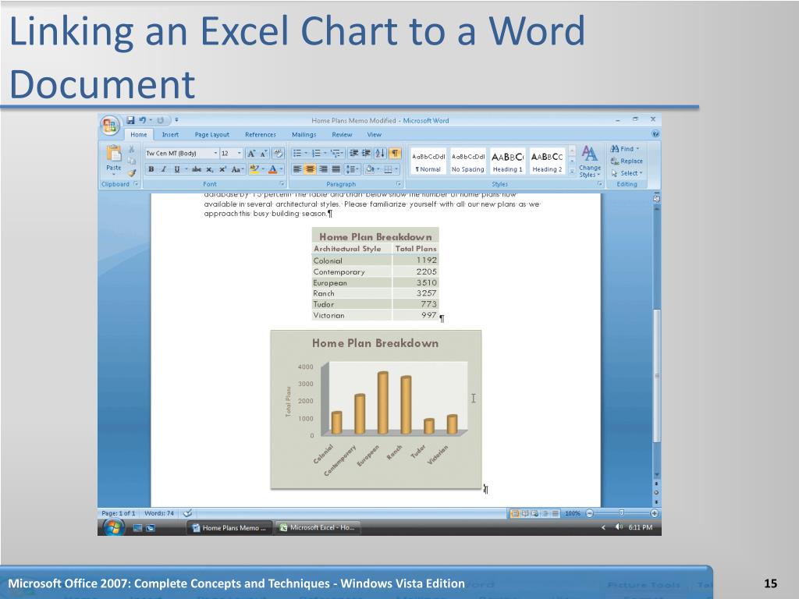Open the Mailings tab
This screenshot has height=599, width=799.
304,134
